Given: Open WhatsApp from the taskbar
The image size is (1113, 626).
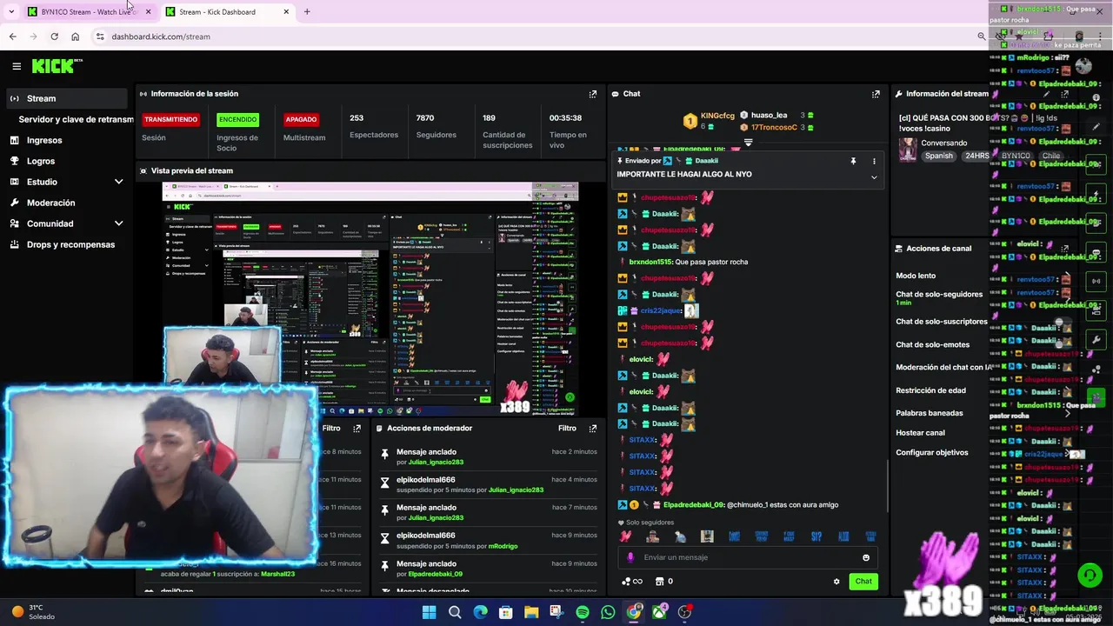Looking at the screenshot, I should (608, 612).
